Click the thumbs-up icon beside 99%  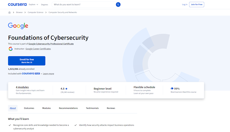(x=172, y=88)
